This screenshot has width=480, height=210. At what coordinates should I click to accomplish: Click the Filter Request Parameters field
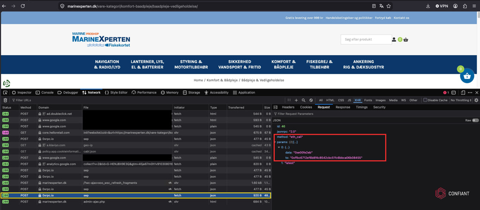click(376, 114)
